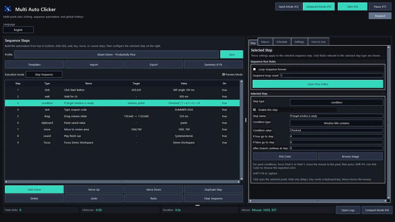The image size is (395, 222).
Task: Click the step list horizontal scrollbar
Action: click(x=122, y=182)
